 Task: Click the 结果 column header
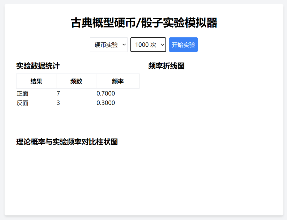[36, 81]
